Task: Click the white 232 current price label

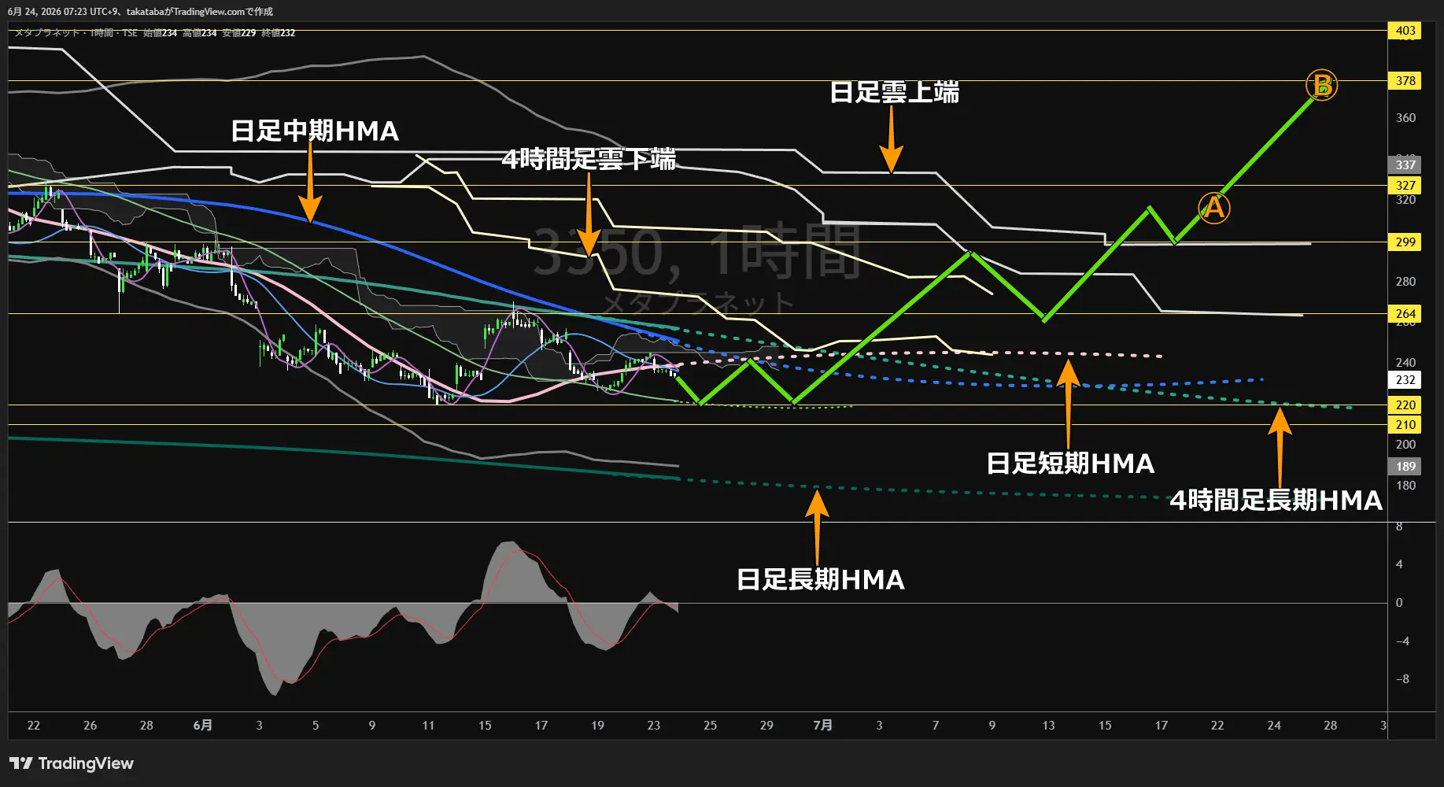Action: [x=1405, y=379]
